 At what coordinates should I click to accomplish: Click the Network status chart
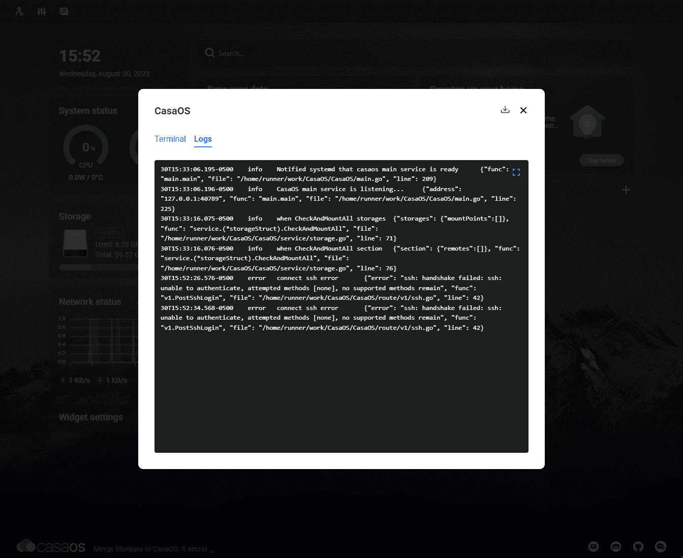coord(99,340)
